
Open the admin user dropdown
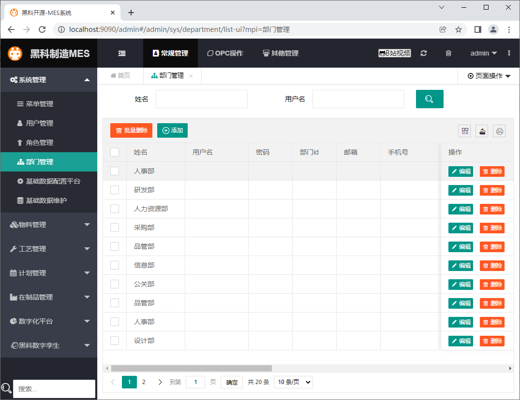coord(484,53)
